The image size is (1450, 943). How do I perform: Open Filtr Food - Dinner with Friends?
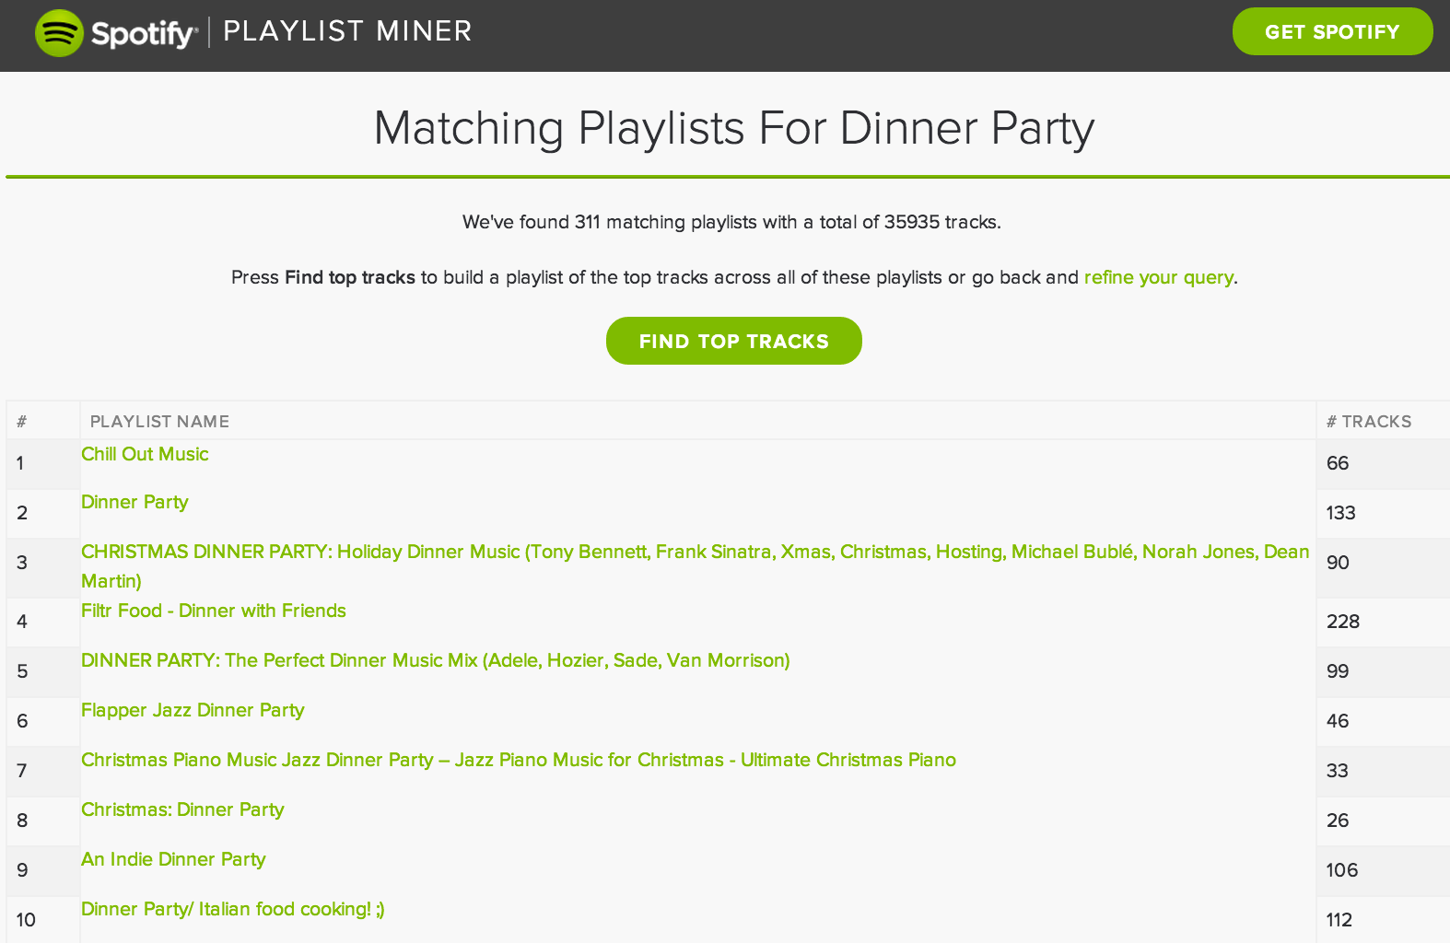point(214,611)
